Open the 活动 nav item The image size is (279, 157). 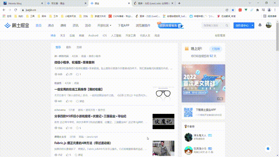(88, 25)
